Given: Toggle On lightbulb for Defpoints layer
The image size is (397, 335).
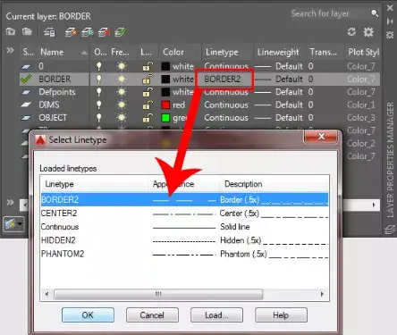Looking at the screenshot, I should coord(98,92).
